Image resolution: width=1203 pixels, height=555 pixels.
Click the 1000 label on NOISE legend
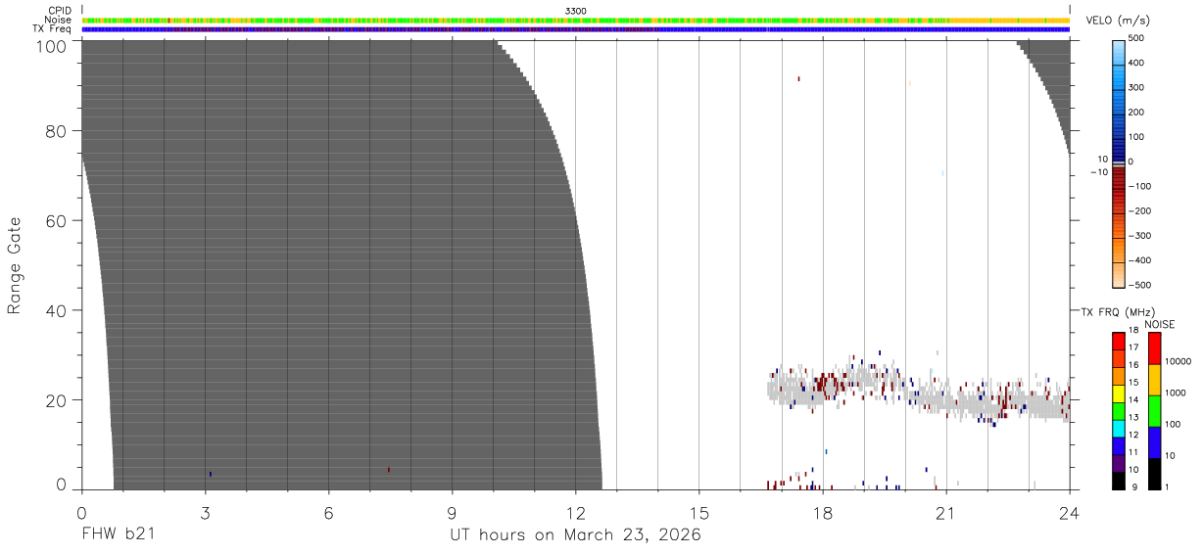point(1174,393)
